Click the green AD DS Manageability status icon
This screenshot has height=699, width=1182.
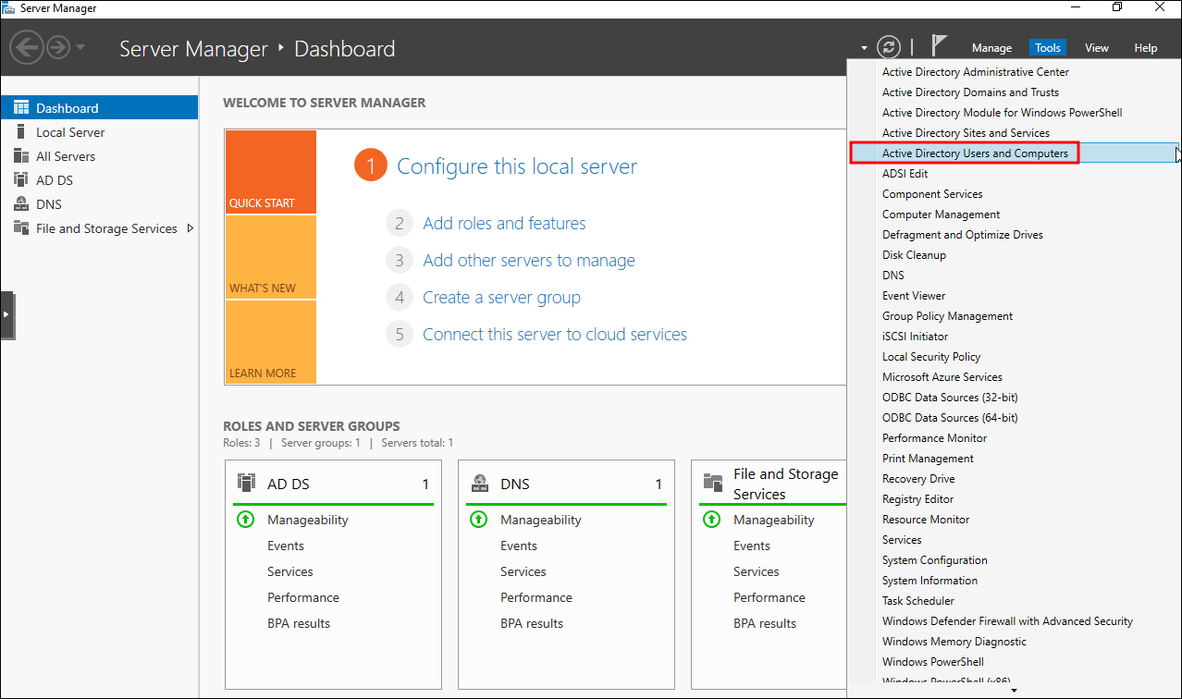[x=245, y=520]
